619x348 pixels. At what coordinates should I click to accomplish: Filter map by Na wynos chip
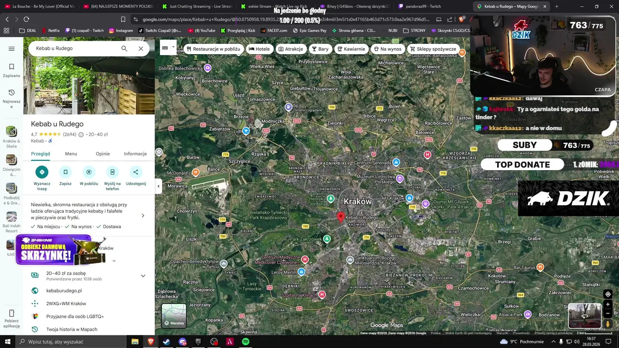pyautogui.click(x=387, y=49)
